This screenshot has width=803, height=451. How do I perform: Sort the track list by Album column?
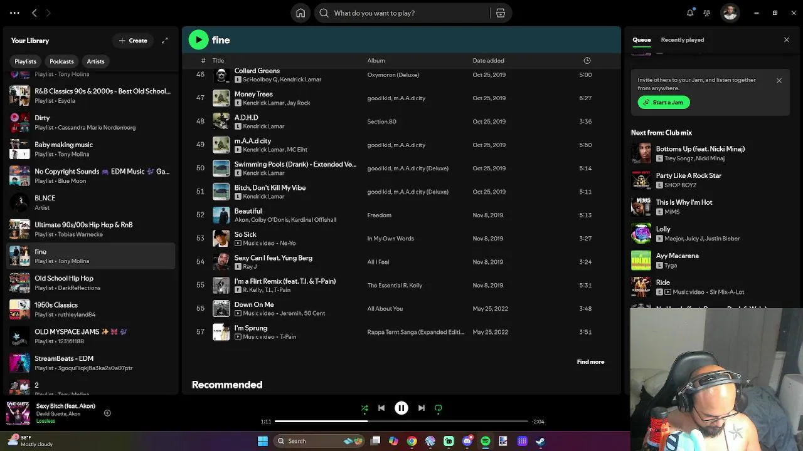coord(376,61)
